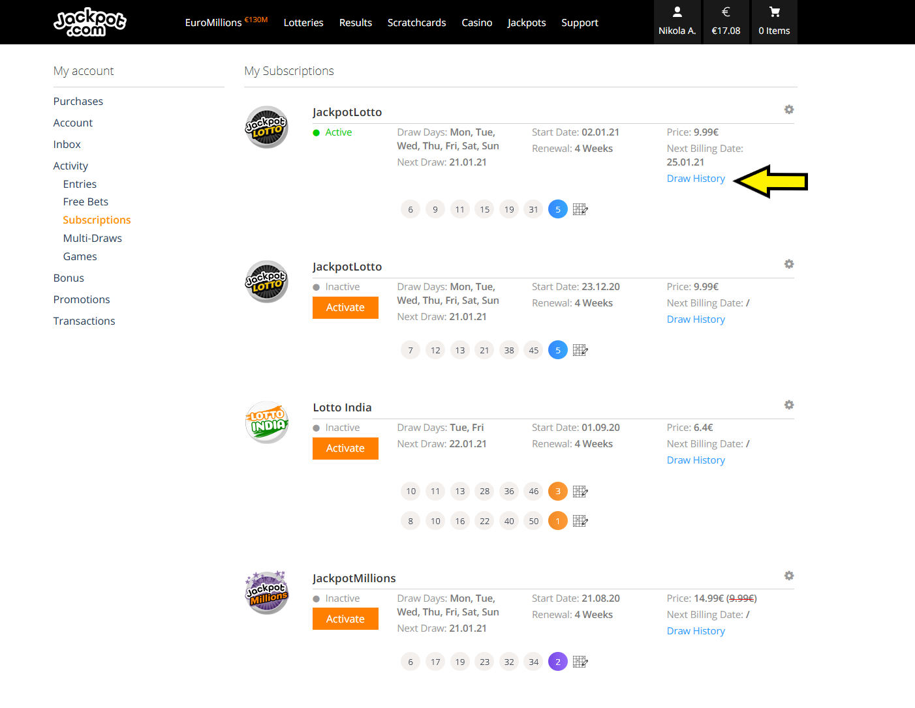Open the Lotteries menu

click(303, 22)
